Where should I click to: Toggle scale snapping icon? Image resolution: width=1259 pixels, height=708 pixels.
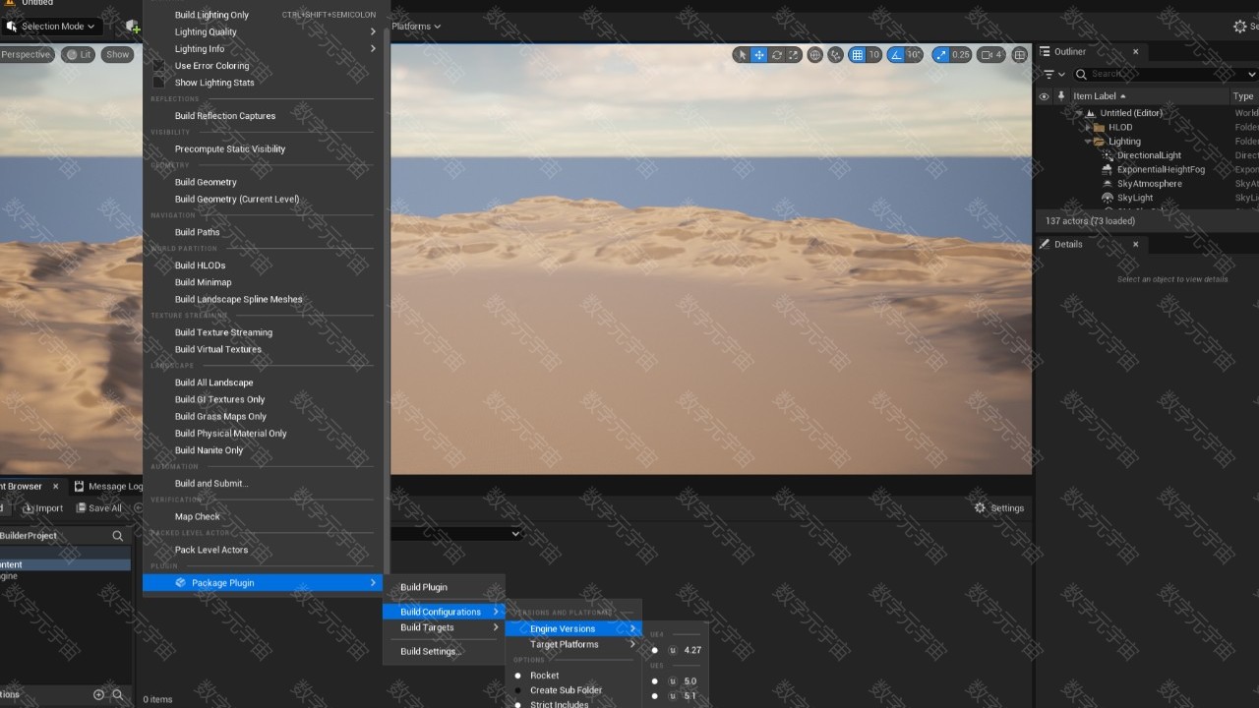click(940, 55)
